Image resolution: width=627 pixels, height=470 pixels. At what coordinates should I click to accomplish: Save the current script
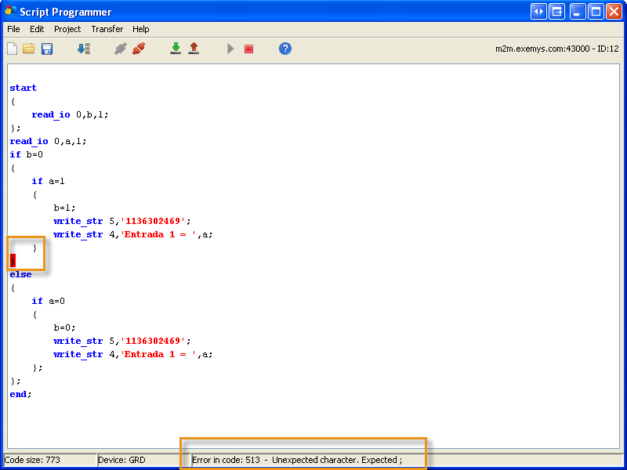[47, 49]
